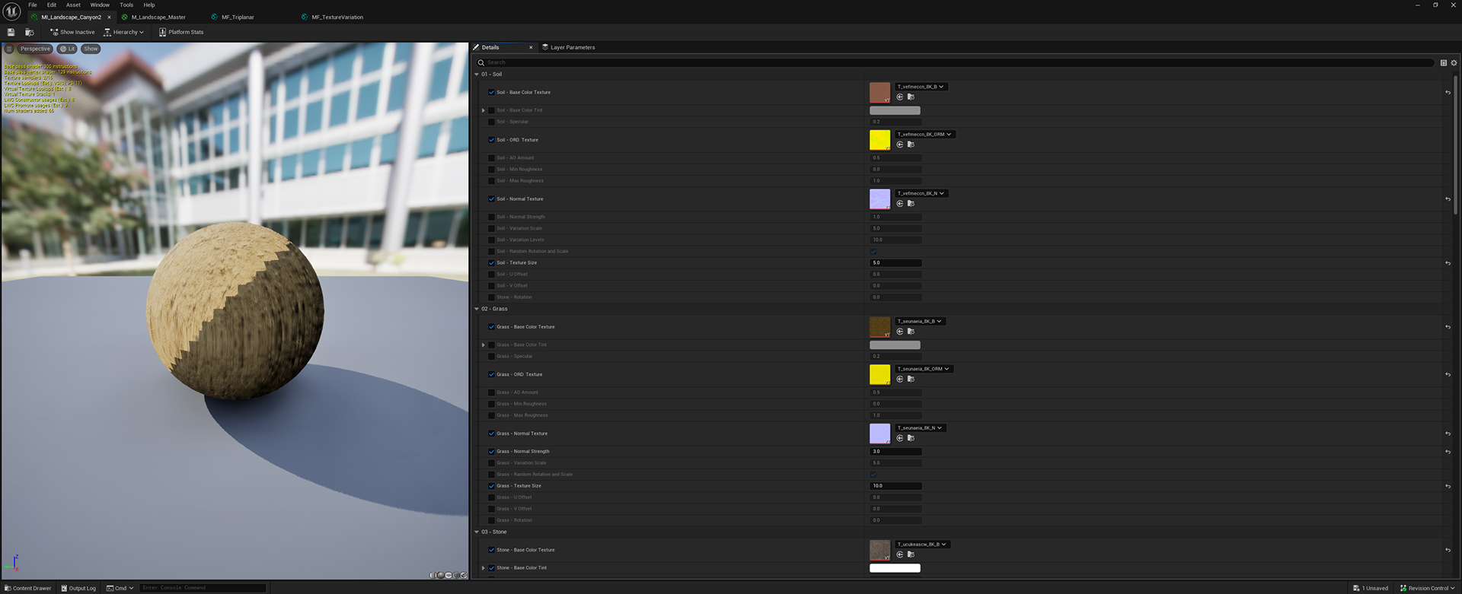Click the 1 Unsaved indicator
Image resolution: width=1462 pixels, height=594 pixels.
[1371, 588]
